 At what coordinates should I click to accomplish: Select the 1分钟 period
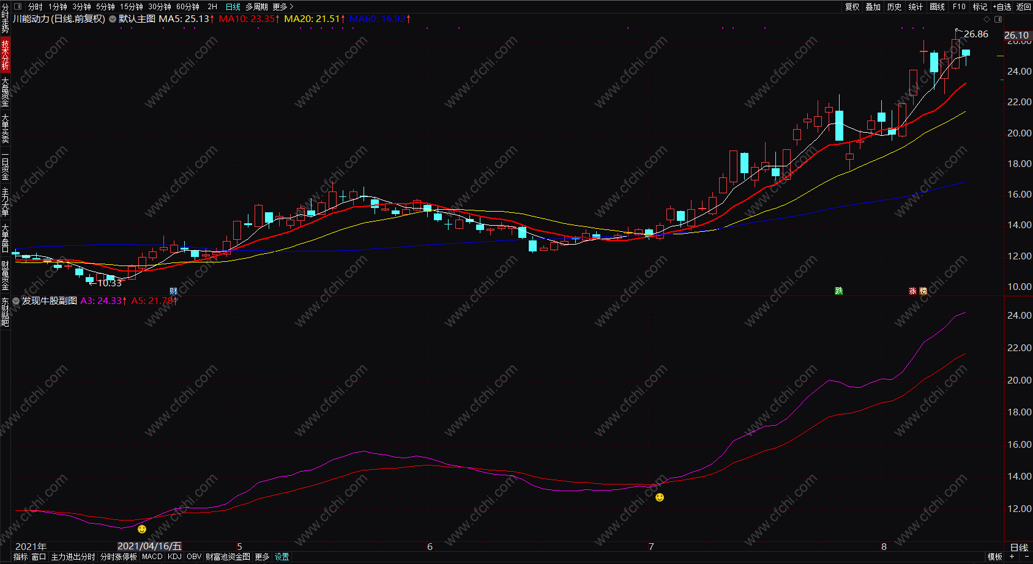(58, 7)
